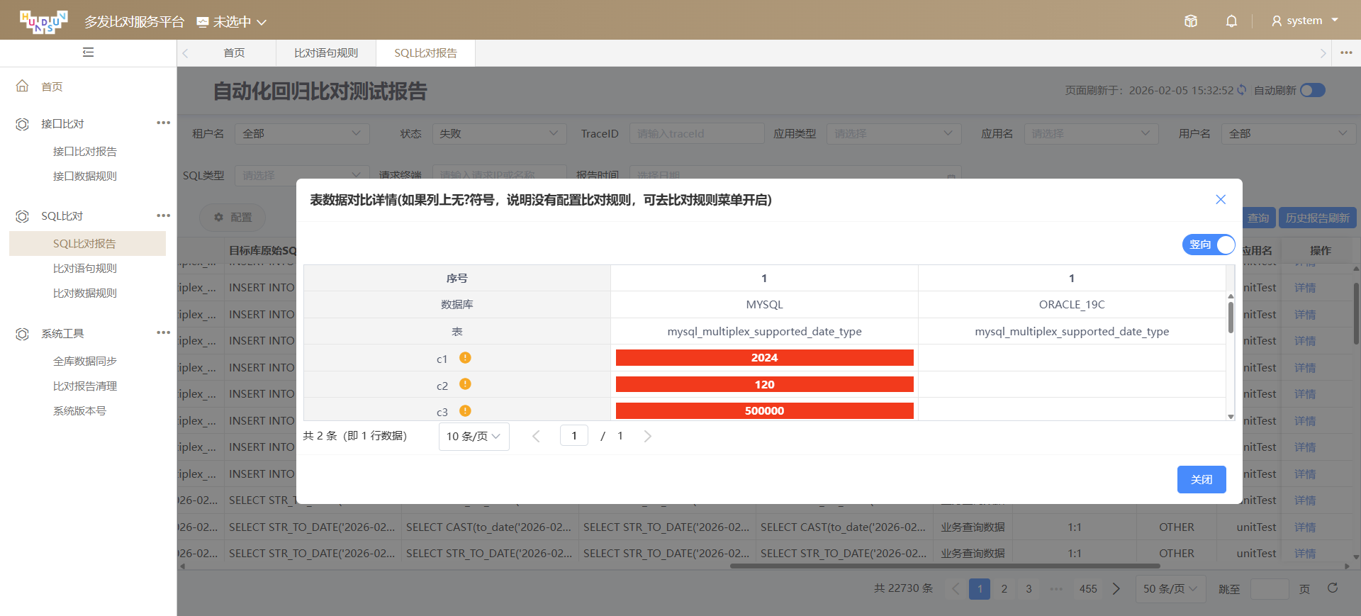Go to next page in dialog
The height and width of the screenshot is (616, 1361).
[647, 436]
